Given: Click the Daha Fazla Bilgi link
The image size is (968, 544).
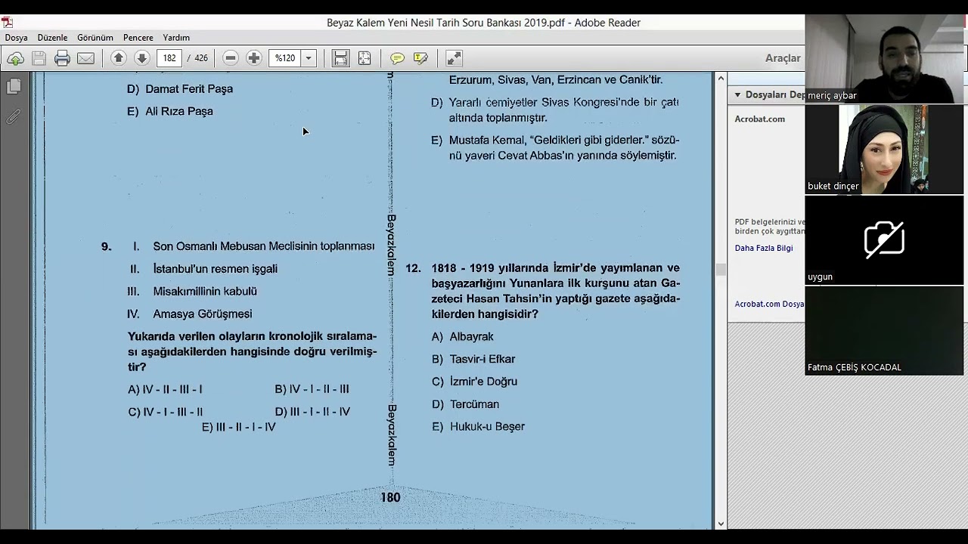Looking at the screenshot, I should click(764, 248).
